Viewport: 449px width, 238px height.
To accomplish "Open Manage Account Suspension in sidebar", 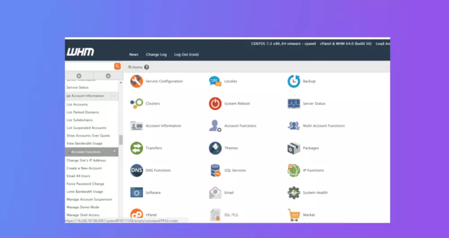I will pos(89,199).
